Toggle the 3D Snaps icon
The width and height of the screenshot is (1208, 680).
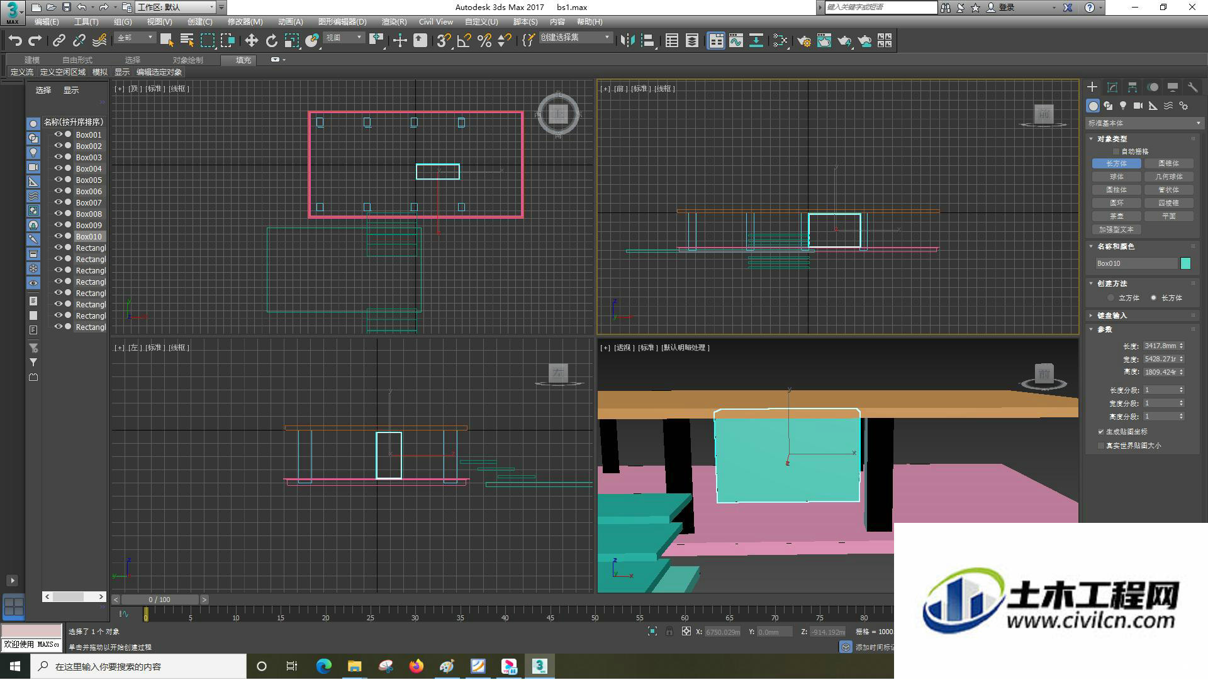click(x=444, y=41)
